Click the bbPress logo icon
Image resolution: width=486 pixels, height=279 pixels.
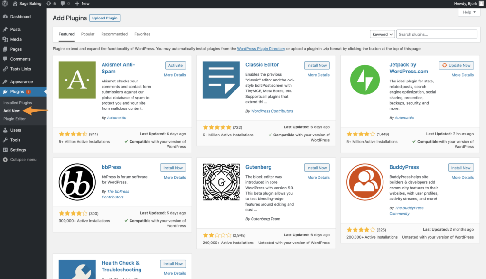[x=77, y=182]
